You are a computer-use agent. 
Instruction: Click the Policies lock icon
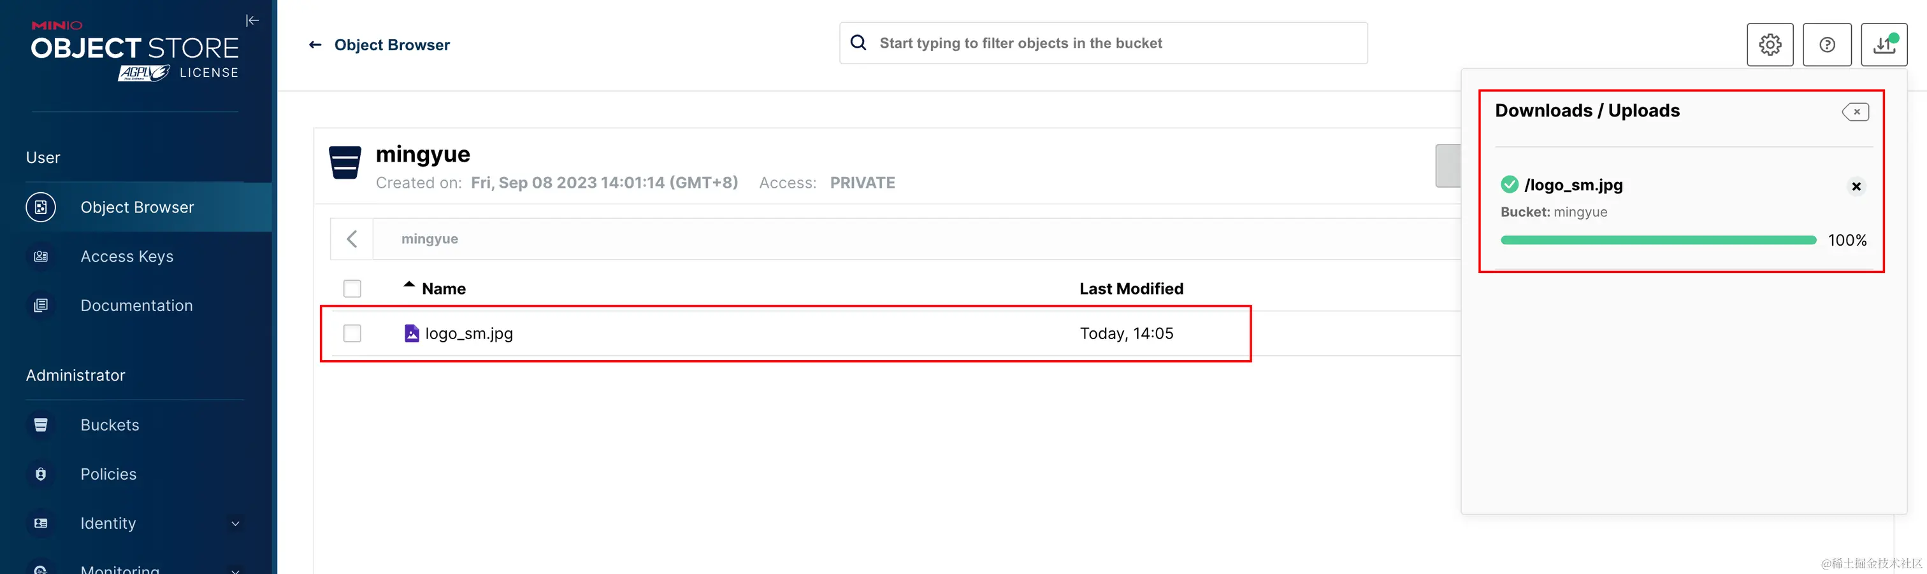point(40,474)
